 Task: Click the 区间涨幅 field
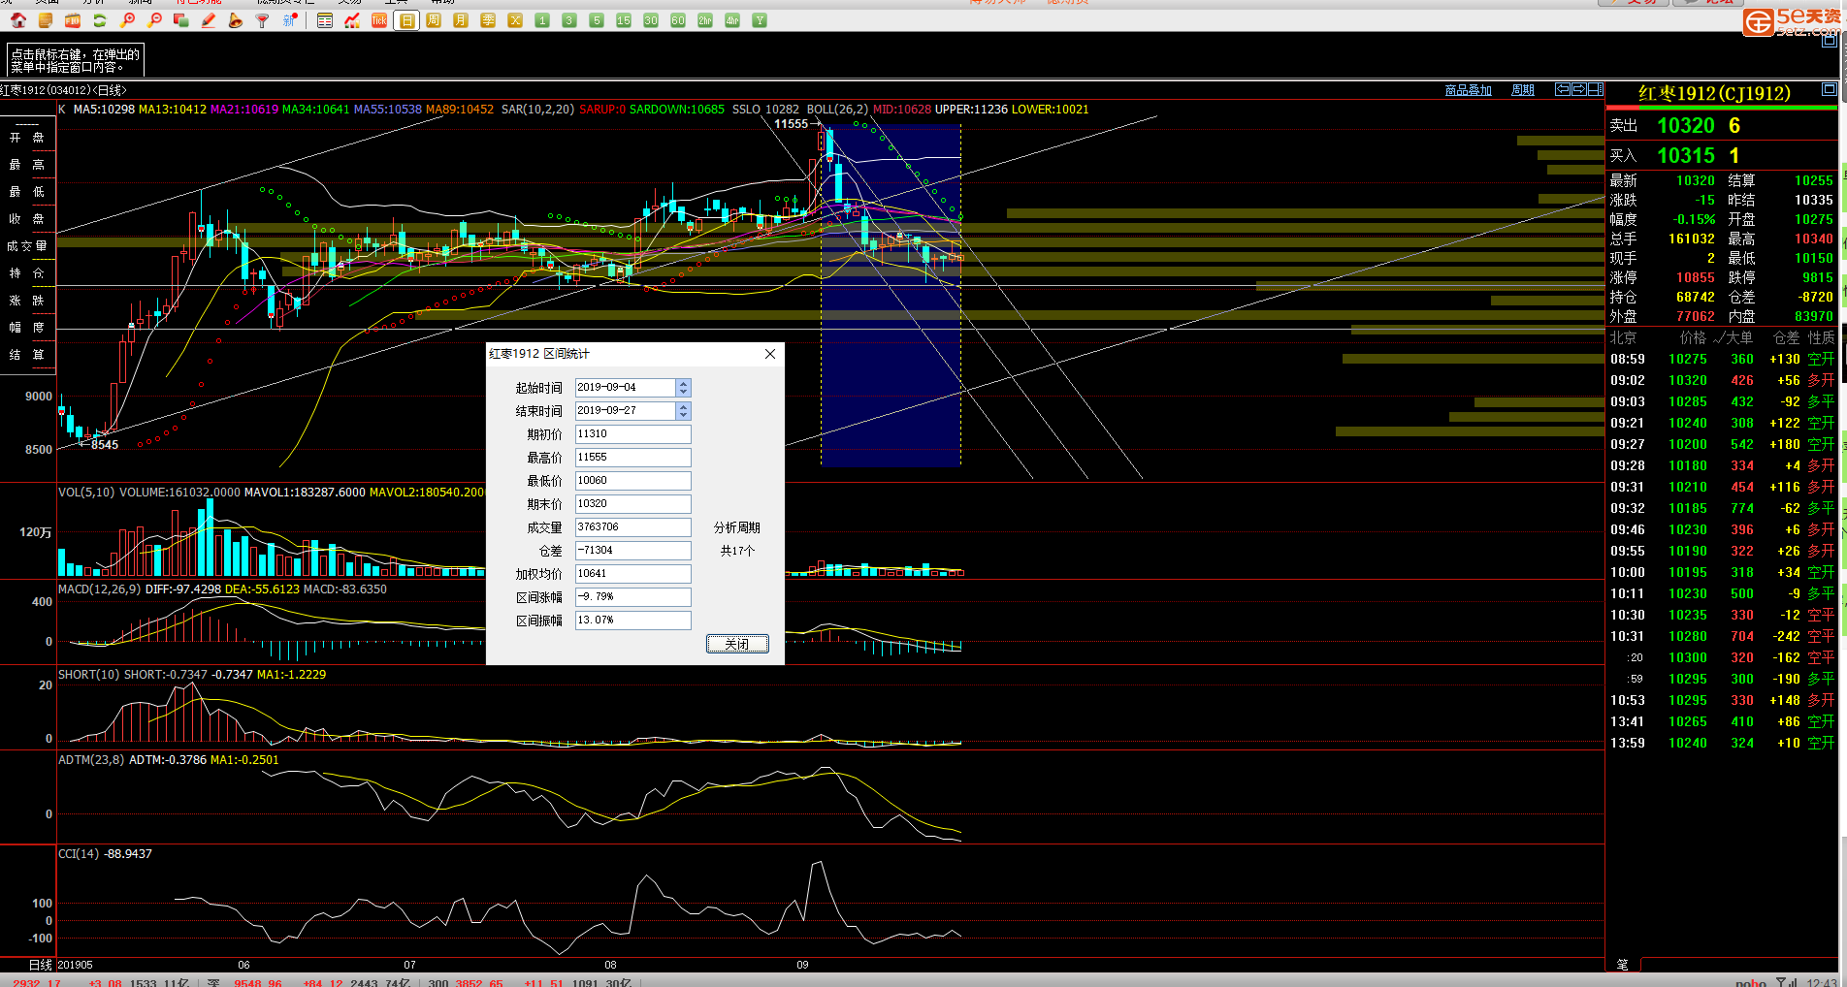633,597
